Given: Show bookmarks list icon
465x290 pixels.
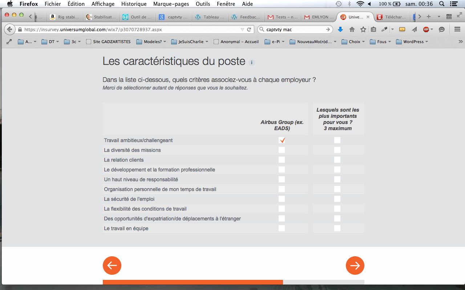Looking at the screenshot, I should (373, 29).
